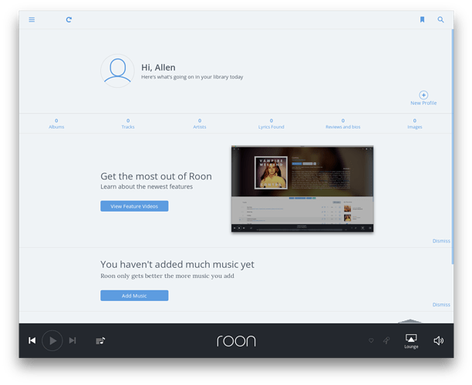Click "You haven't added much music yet" heading
Screen dimensions: 472x385
[177, 264]
